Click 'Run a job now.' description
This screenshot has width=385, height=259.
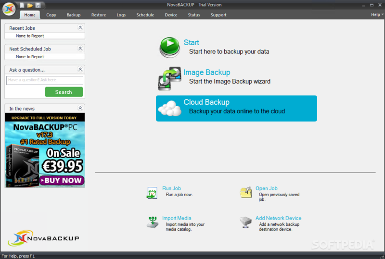click(179, 195)
